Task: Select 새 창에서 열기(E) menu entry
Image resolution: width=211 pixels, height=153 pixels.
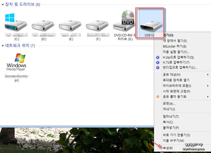Action: pyautogui.click(x=175, y=41)
